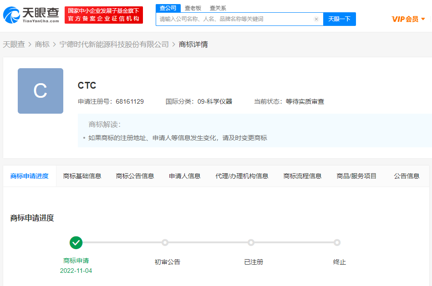Switch to the 商标申请进度 tab

click(x=30, y=176)
